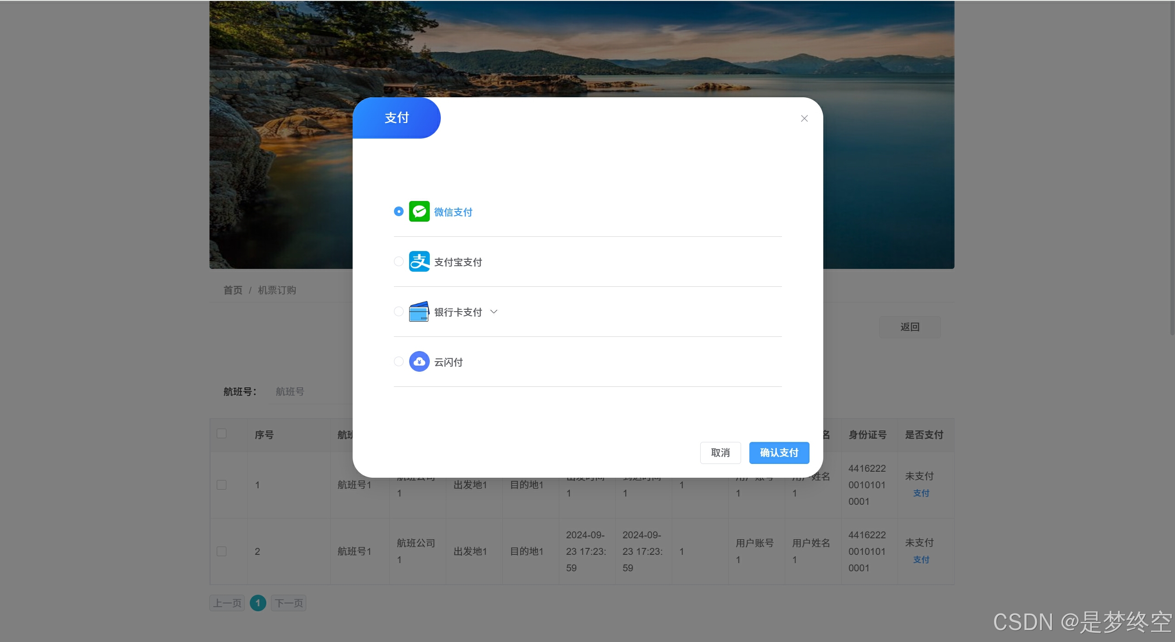Viewport: 1175px width, 642px height.
Task: Click the 支付 link in row 1
Action: [x=921, y=493]
